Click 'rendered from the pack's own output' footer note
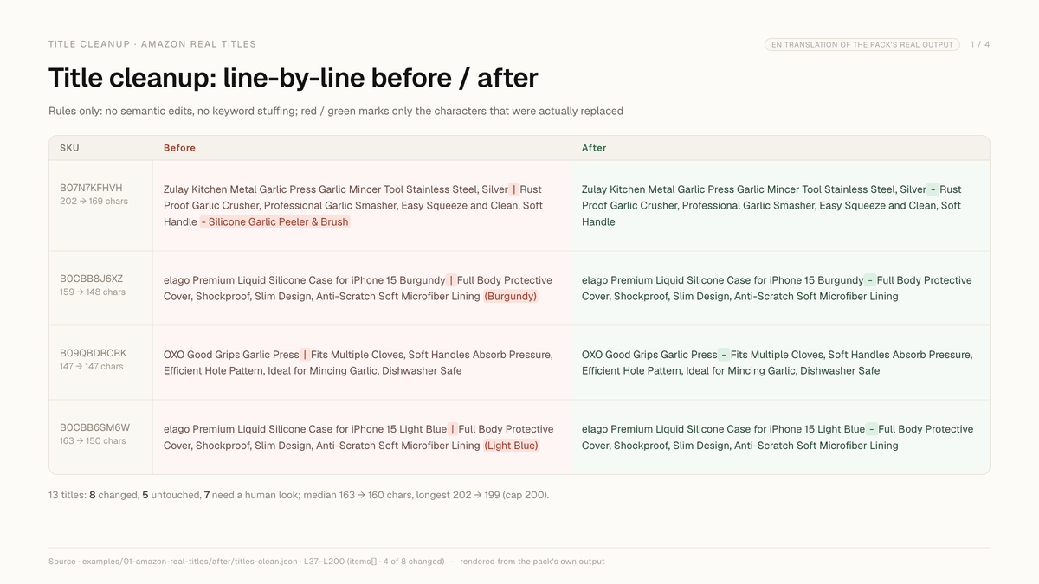Image resolution: width=1039 pixels, height=584 pixels. [x=532, y=562]
